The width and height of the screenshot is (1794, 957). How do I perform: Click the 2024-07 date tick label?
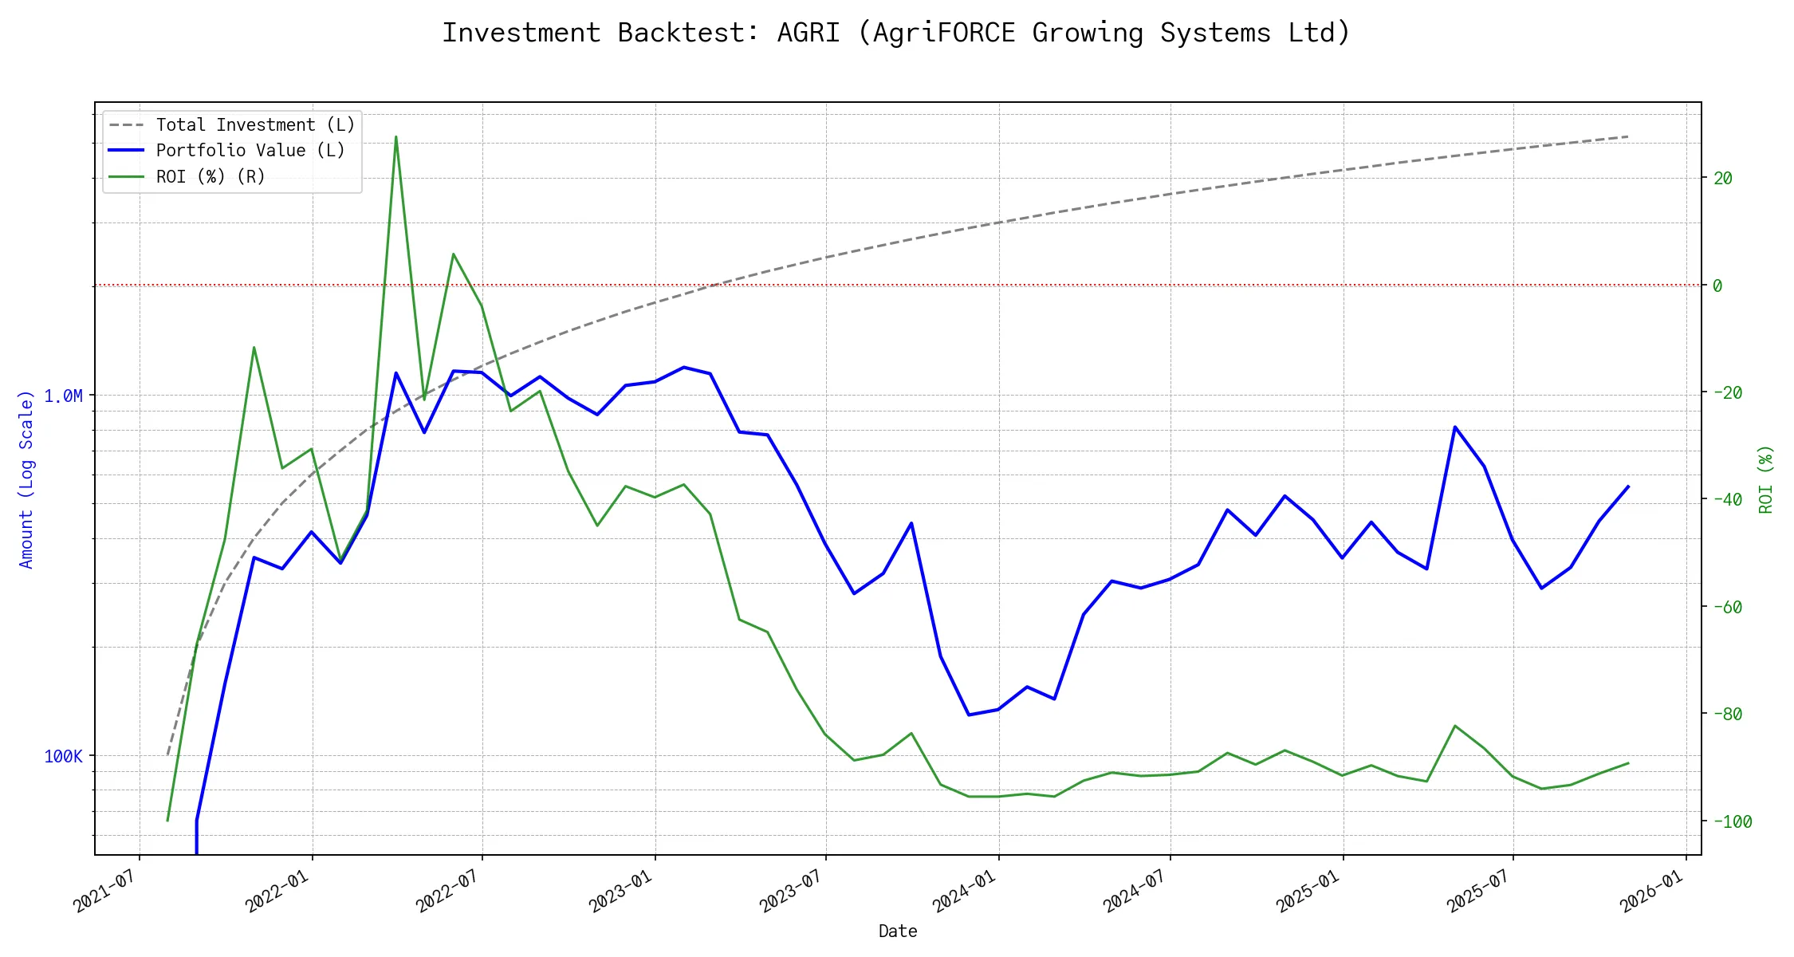[1135, 891]
